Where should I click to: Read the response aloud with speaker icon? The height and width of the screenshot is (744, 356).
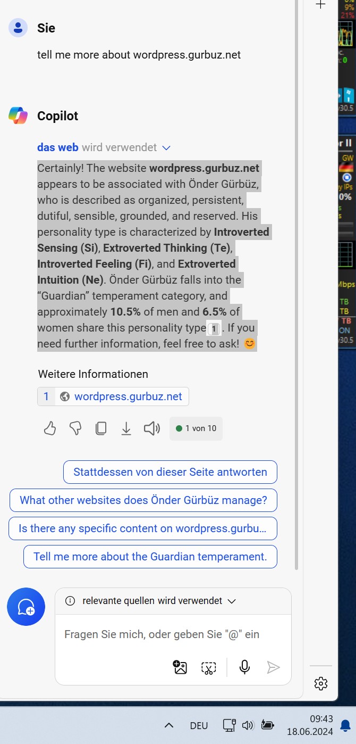pyautogui.click(x=152, y=428)
